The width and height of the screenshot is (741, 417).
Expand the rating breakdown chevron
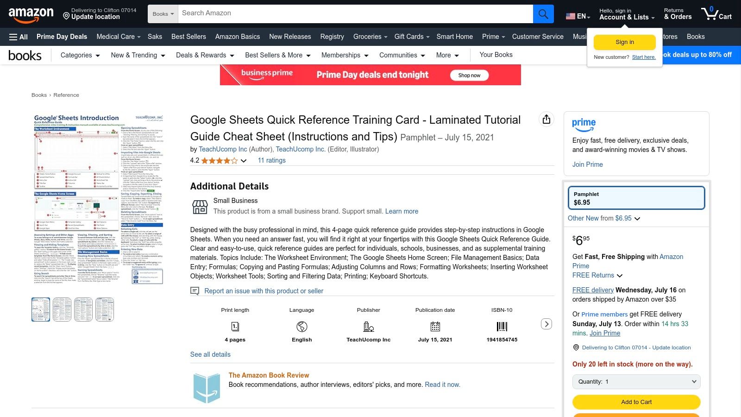(x=244, y=161)
